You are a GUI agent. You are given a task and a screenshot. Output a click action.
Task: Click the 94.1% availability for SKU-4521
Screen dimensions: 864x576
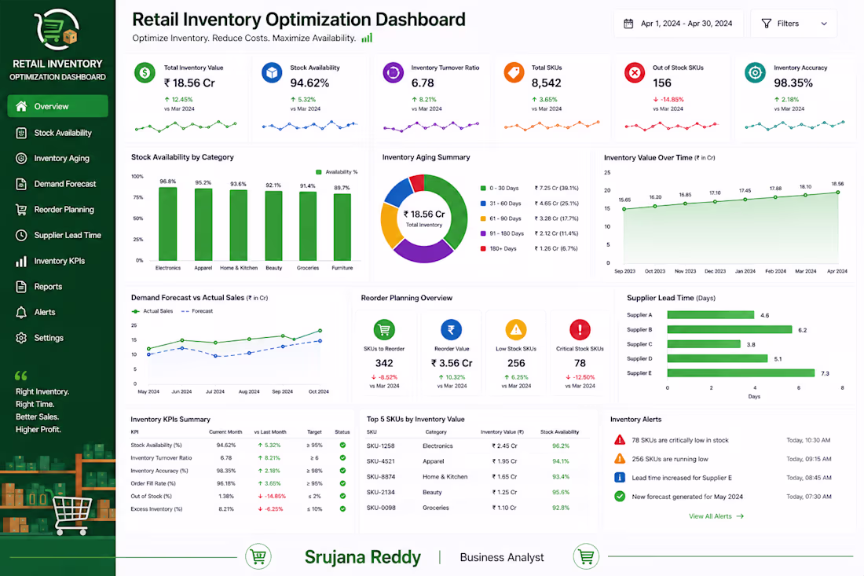560,461
